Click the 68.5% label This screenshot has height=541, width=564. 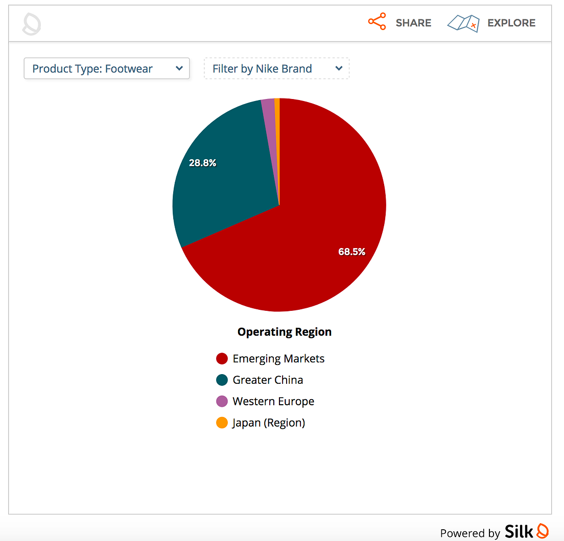click(351, 252)
